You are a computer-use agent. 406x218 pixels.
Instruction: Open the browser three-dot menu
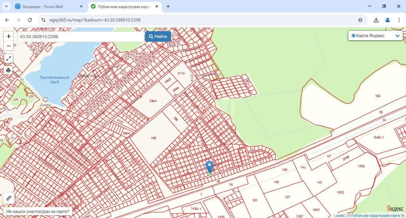click(x=399, y=20)
